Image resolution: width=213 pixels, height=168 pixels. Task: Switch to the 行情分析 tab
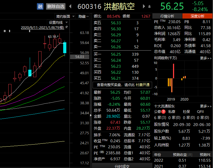[x=167, y=16]
